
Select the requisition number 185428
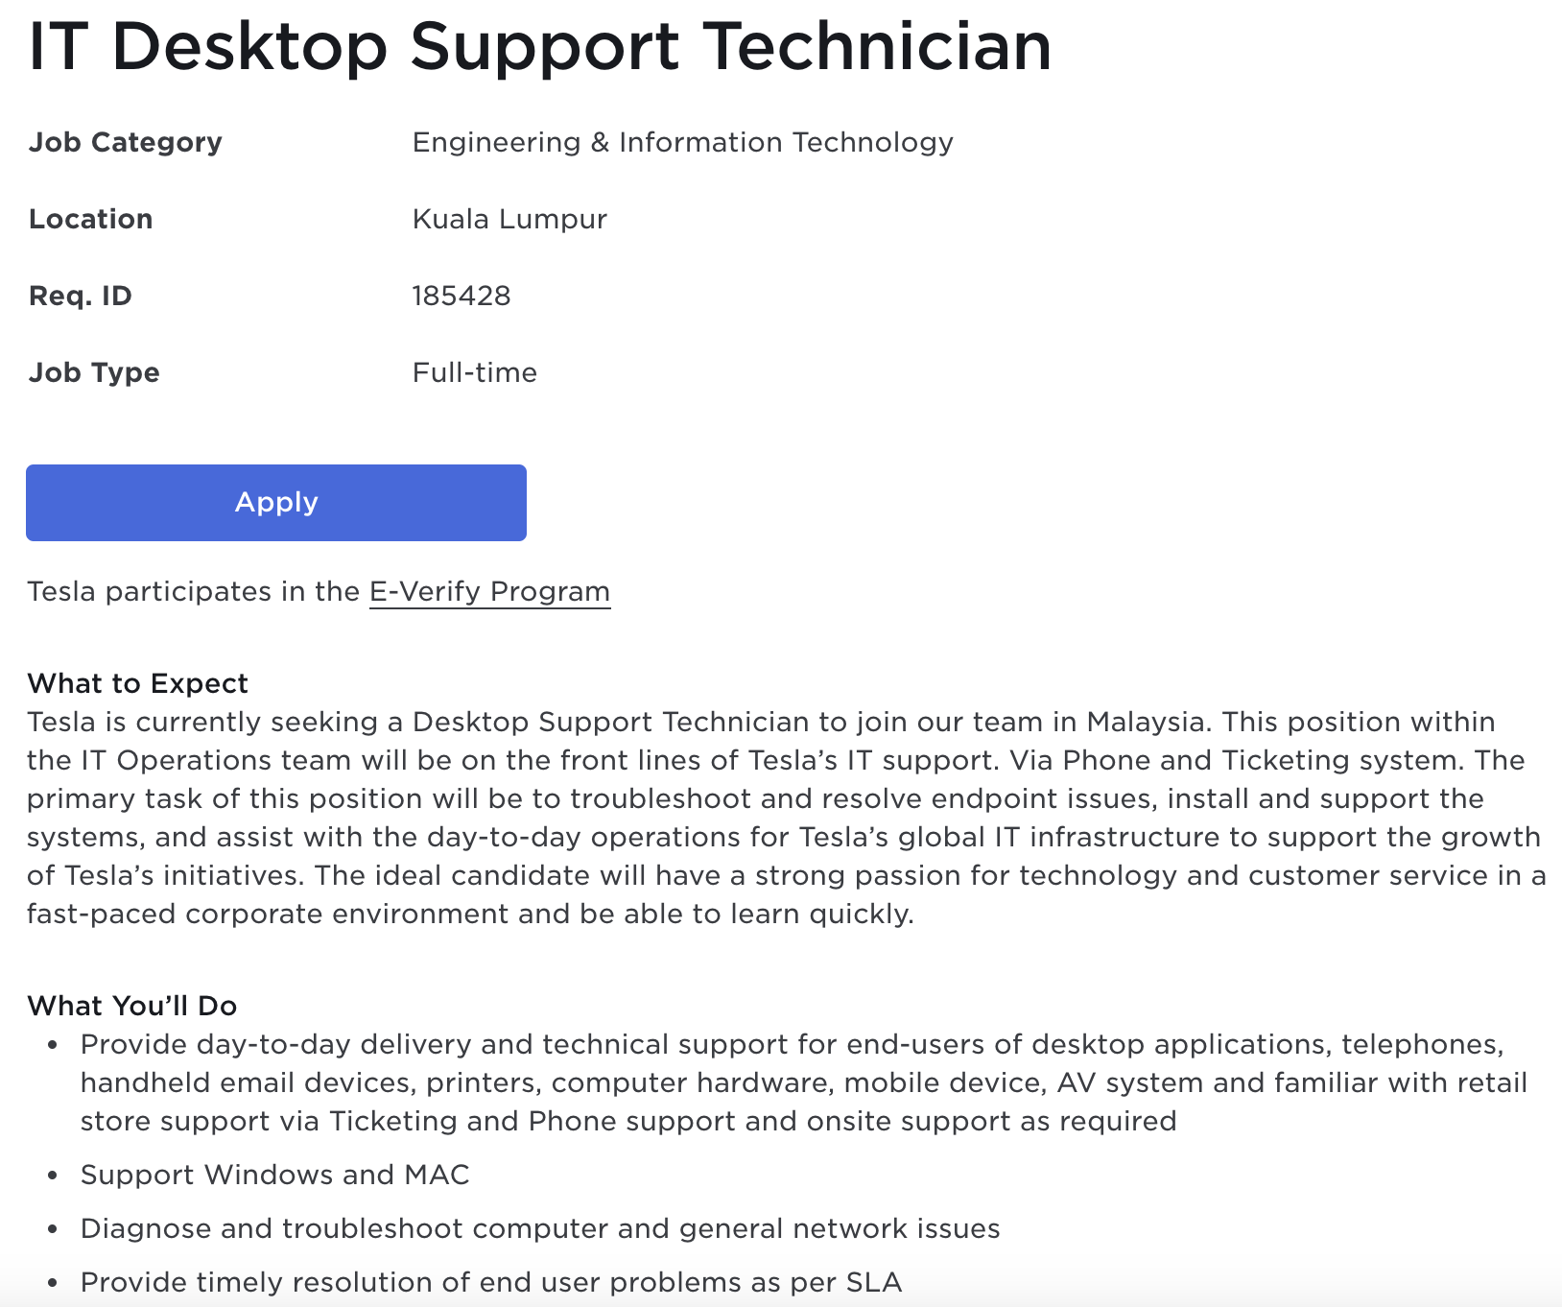pos(461,296)
